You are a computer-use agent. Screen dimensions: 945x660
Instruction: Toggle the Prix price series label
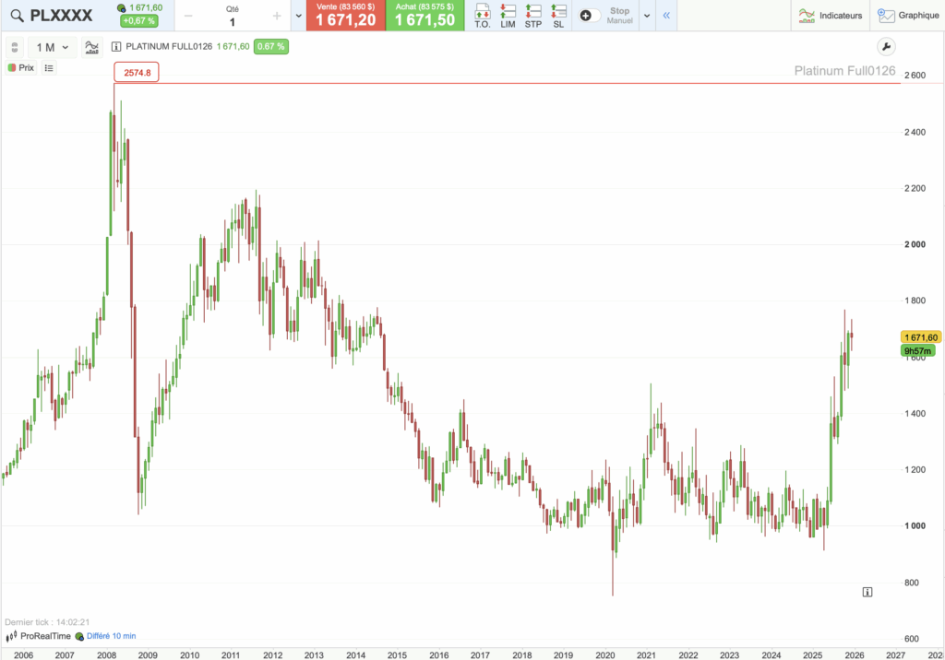click(x=21, y=67)
